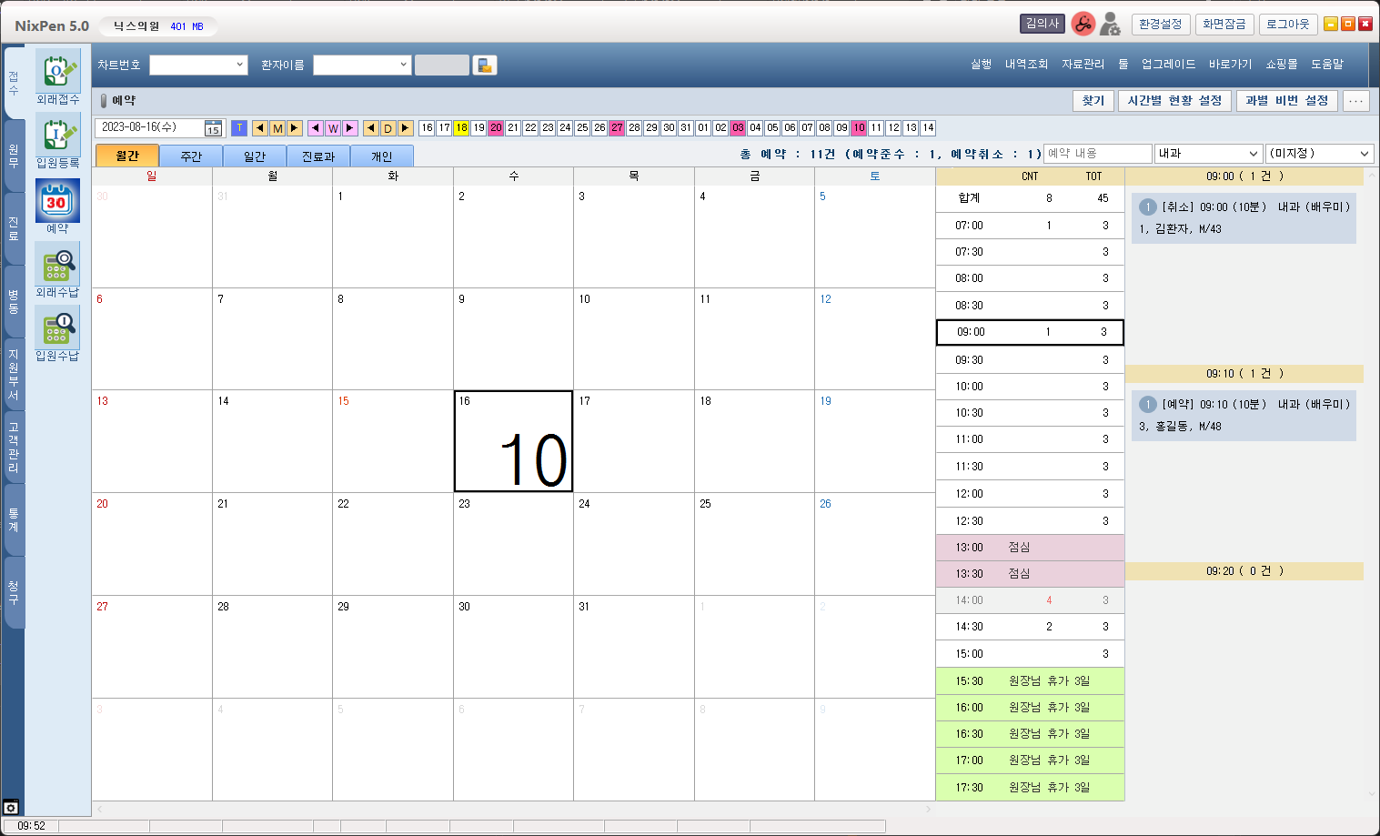This screenshot has height=836, width=1380.
Task: Open the (미지정) dropdown
Action: 1365,154
